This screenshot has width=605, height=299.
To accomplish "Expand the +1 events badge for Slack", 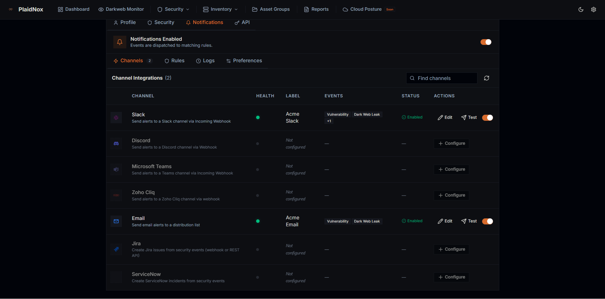I will tap(329, 121).
